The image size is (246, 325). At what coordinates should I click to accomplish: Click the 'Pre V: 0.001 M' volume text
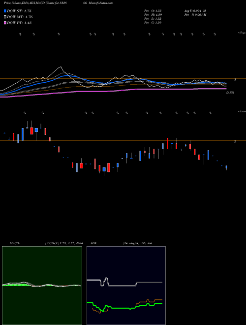(195, 15)
